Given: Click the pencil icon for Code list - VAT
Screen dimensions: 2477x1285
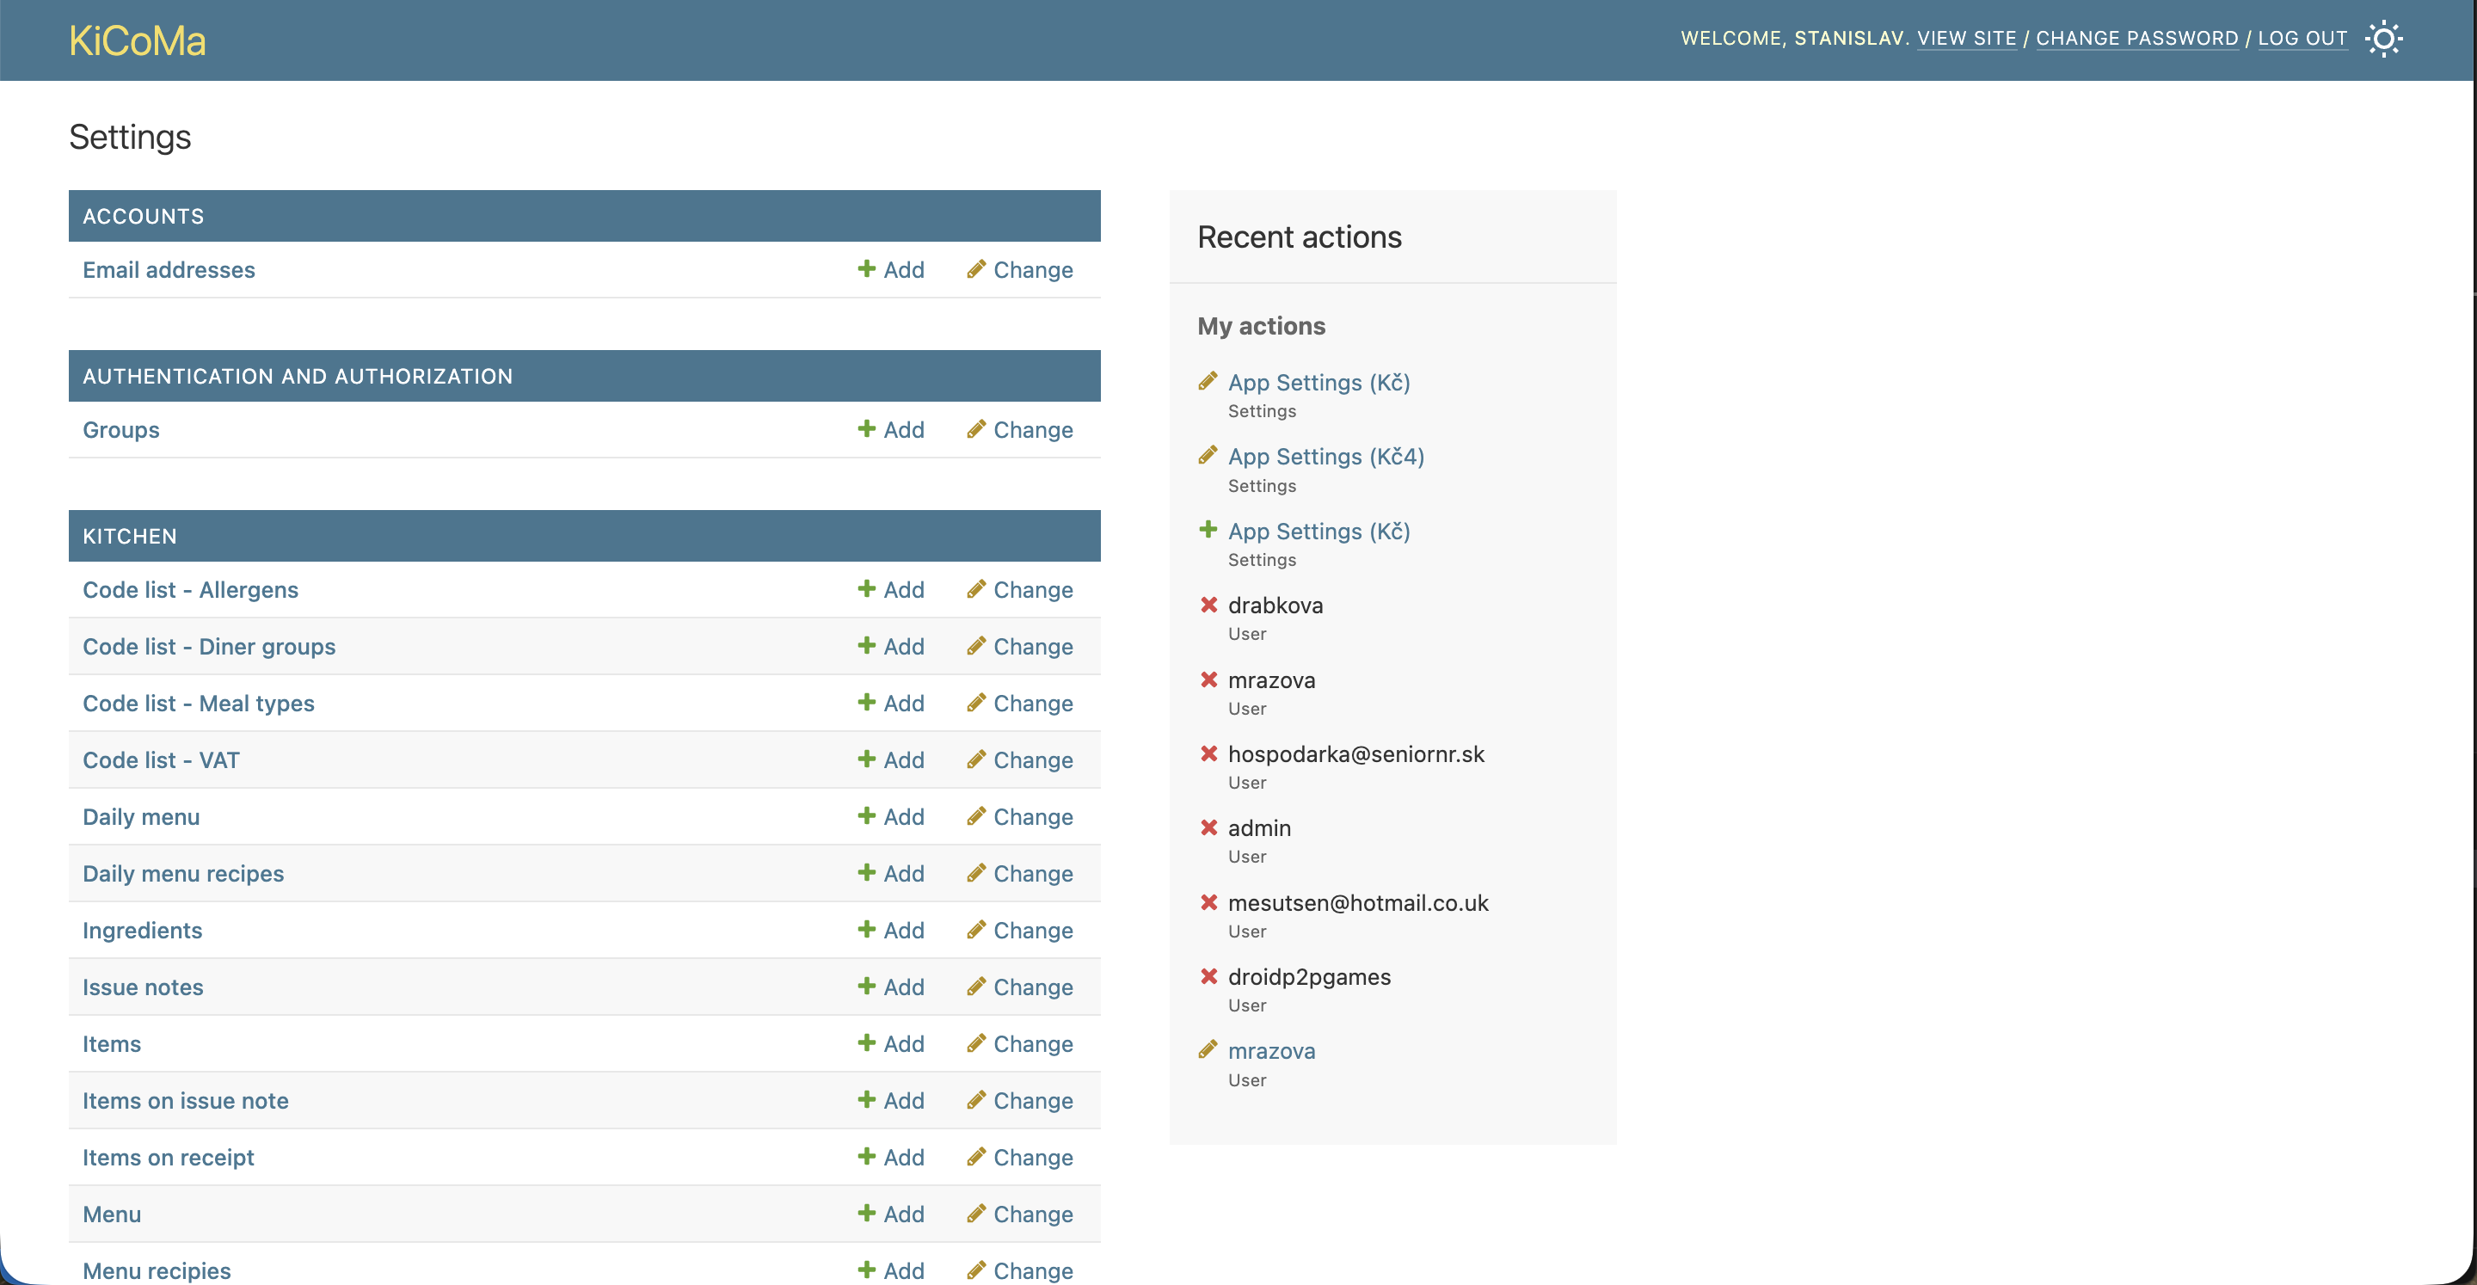Looking at the screenshot, I should [x=975, y=759].
